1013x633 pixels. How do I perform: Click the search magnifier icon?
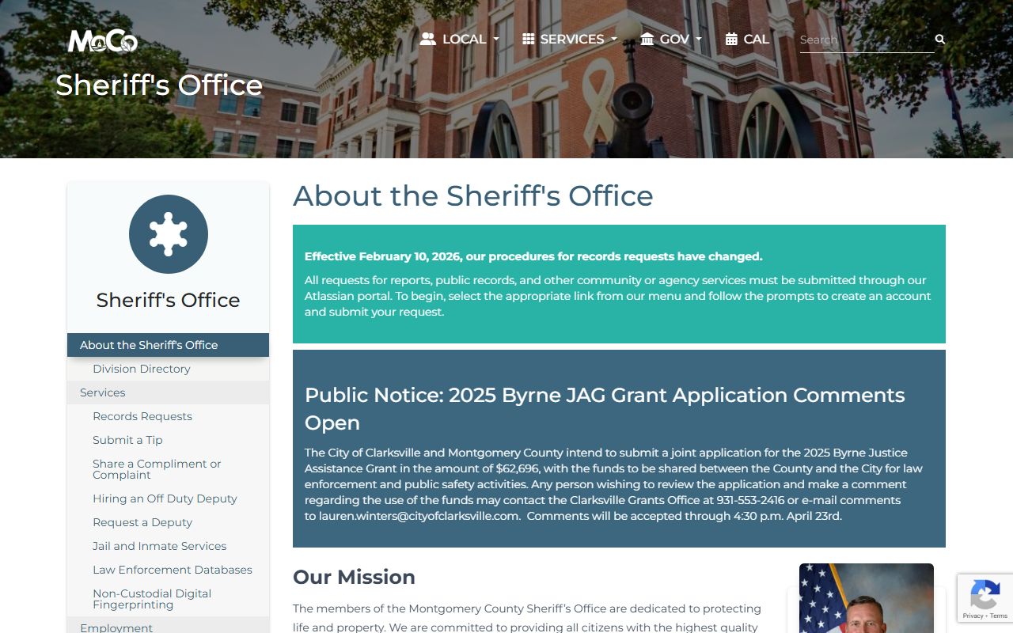(940, 40)
